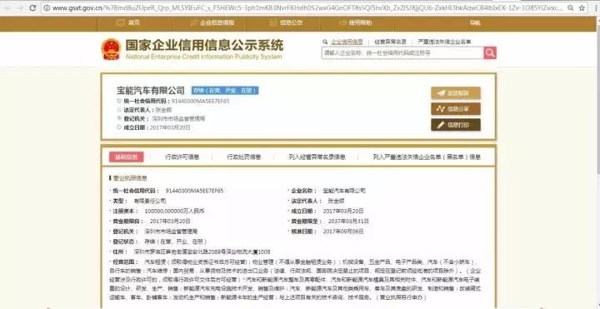Bookmark this page with the star icon
Screen dimensions: 600x309
[582, 7]
